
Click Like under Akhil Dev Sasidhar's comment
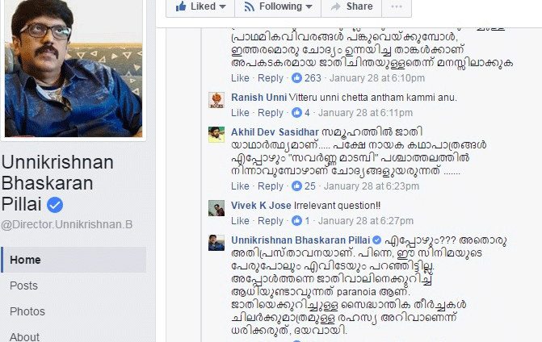[x=240, y=186]
